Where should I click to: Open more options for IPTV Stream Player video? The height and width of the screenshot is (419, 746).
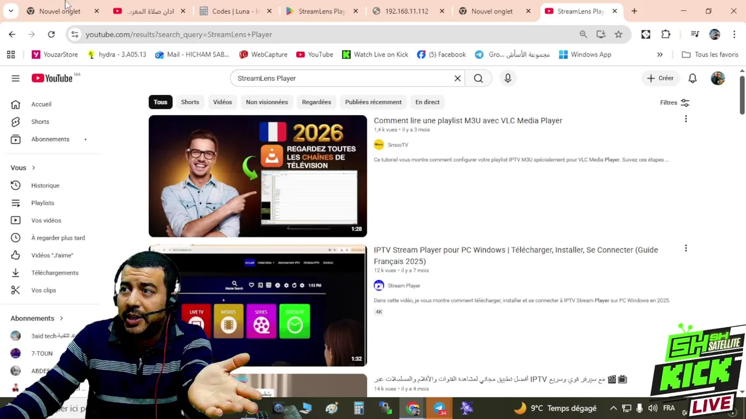tap(686, 248)
